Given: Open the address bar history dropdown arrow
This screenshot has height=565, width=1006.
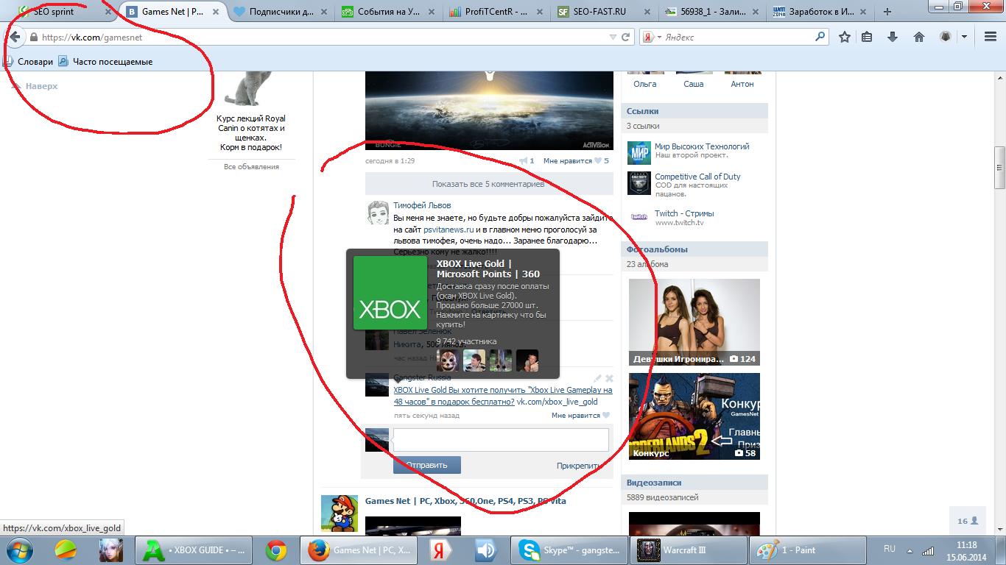Looking at the screenshot, I should tap(613, 37).
